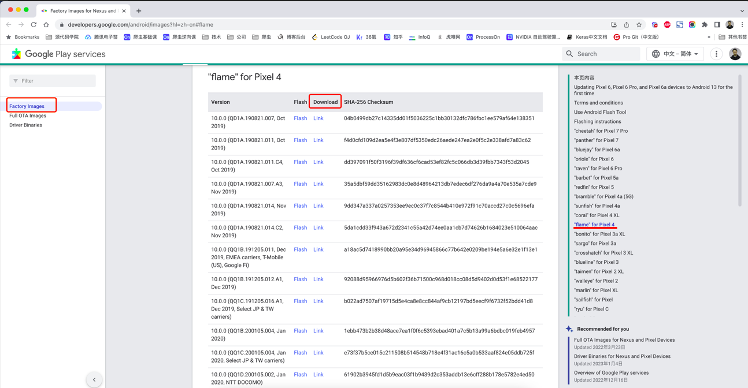Jump to "sunfish" for Pixel 4a
The width and height of the screenshot is (748, 388).
tap(597, 206)
